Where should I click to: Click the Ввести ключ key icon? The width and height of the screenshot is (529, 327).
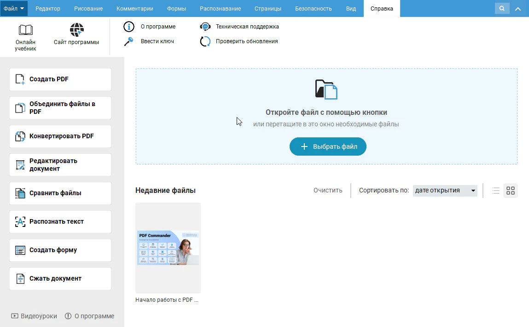tap(128, 41)
